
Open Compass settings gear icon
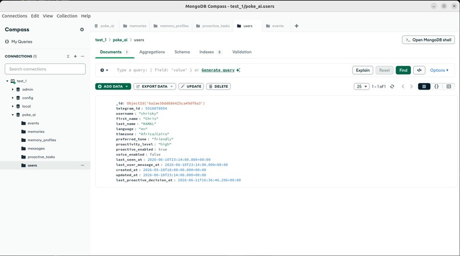click(x=82, y=30)
